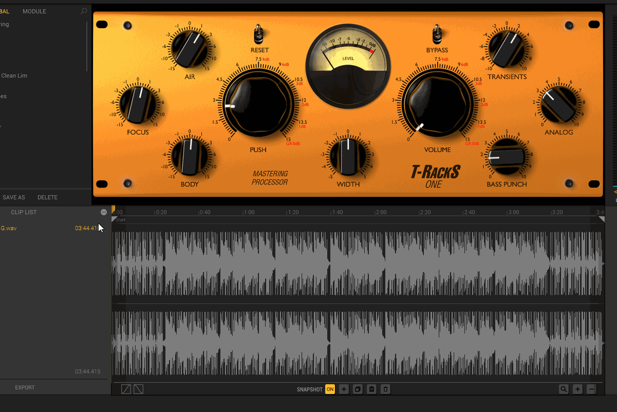617x412 pixels.
Task: Open the preset search magnifier icon
Action: (x=84, y=11)
